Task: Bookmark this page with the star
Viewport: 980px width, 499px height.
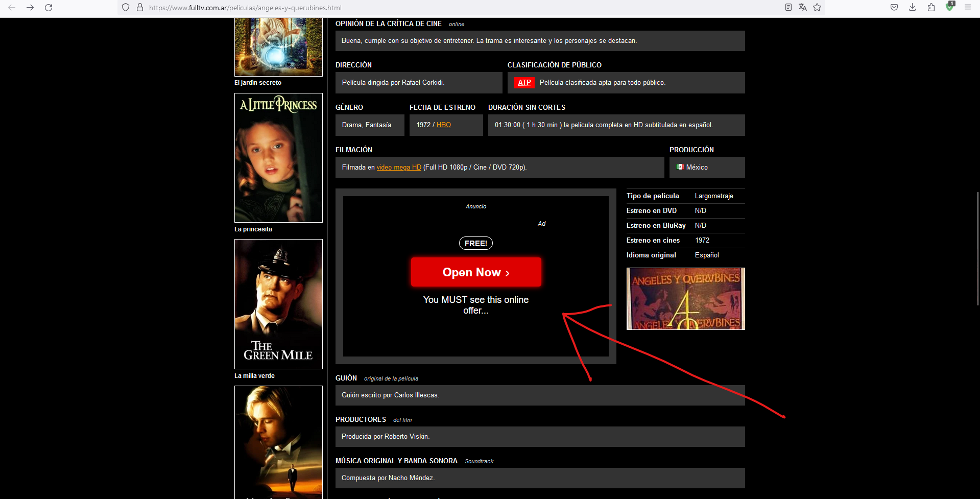Action: point(817,7)
